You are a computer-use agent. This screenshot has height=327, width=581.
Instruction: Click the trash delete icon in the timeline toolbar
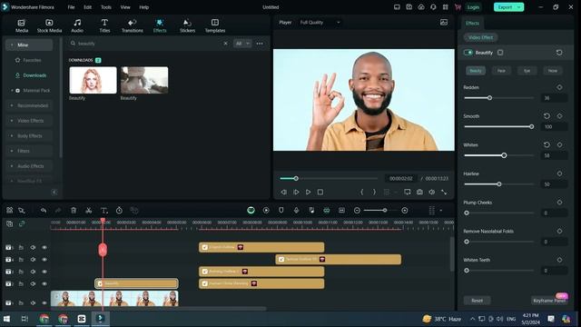[74, 211]
